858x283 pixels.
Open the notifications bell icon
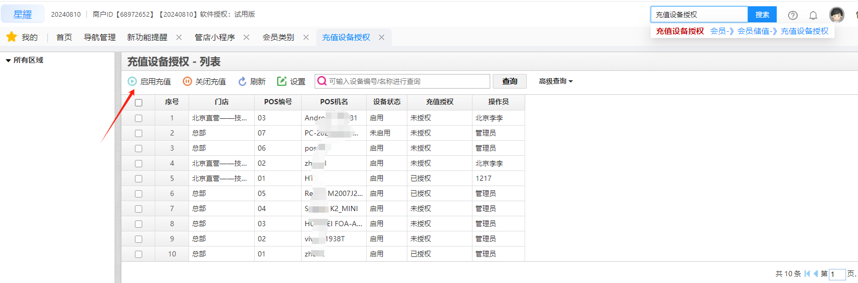813,15
